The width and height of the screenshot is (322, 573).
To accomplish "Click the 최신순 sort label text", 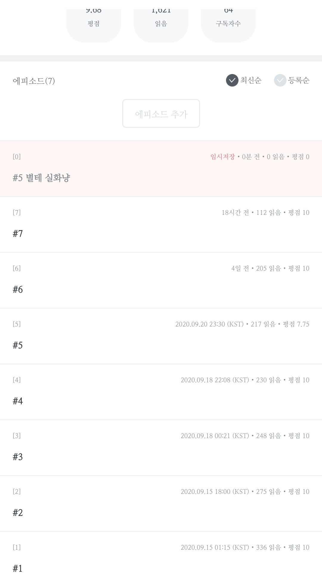I will point(251,80).
